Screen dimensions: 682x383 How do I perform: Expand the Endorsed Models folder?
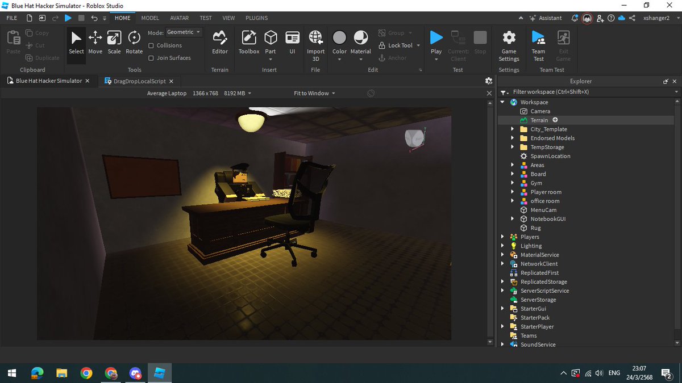pyautogui.click(x=513, y=138)
